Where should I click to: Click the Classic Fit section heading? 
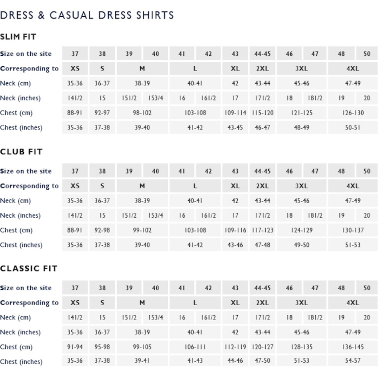pyautogui.click(x=28, y=268)
